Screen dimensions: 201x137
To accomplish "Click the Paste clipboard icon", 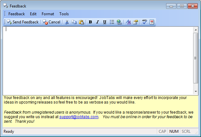I will [81, 22].
